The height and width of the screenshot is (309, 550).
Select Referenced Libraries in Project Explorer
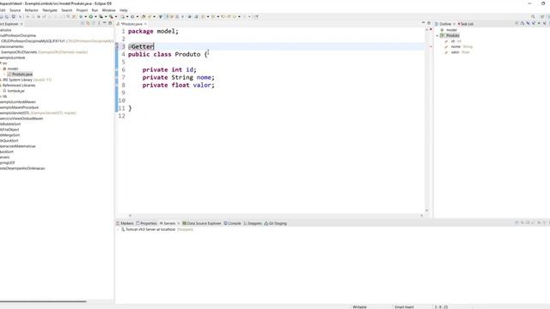tap(19, 85)
